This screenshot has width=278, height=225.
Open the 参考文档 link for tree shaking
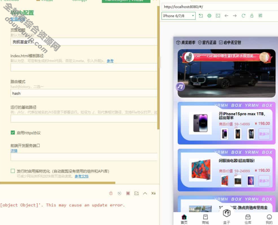click(x=81, y=176)
